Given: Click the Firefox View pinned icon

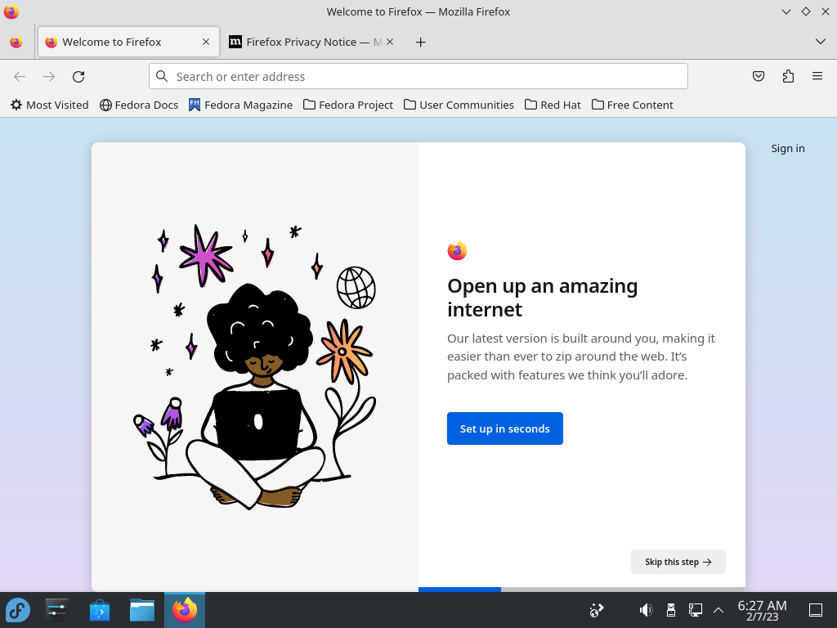Looking at the screenshot, I should coord(16,42).
